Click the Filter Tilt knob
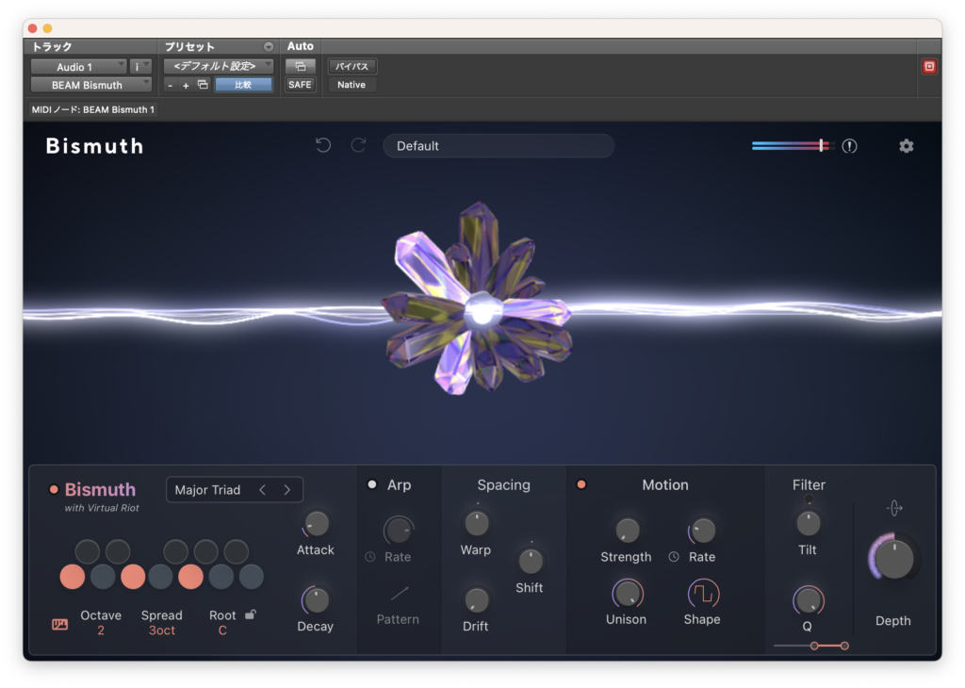The image size is (965, 688). 808,524
